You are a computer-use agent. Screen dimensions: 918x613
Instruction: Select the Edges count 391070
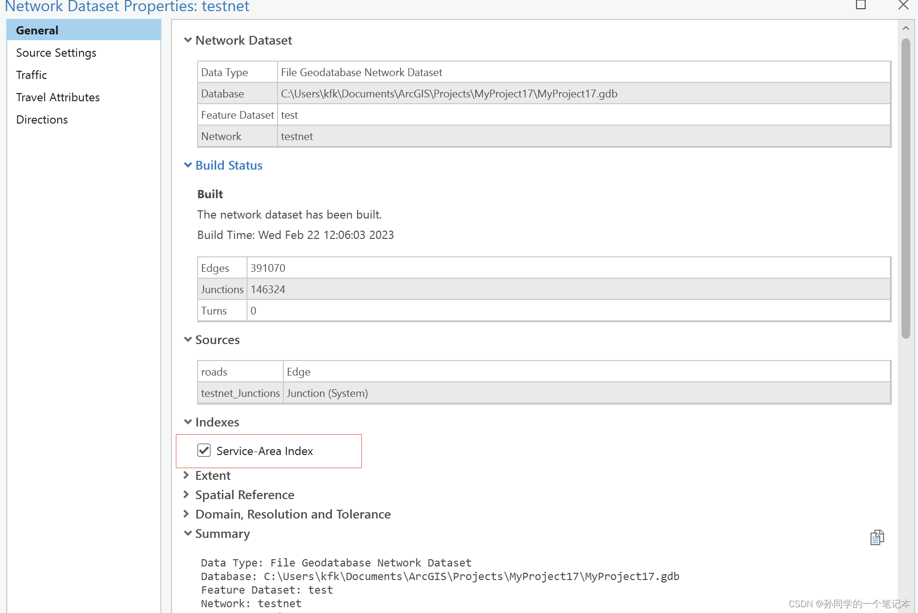pyautogui.click(x=569, y=268)
